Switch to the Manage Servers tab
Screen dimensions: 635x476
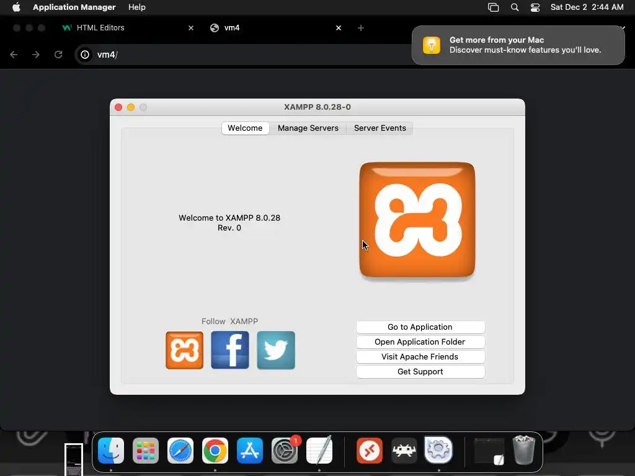click(x=308, y=128)
